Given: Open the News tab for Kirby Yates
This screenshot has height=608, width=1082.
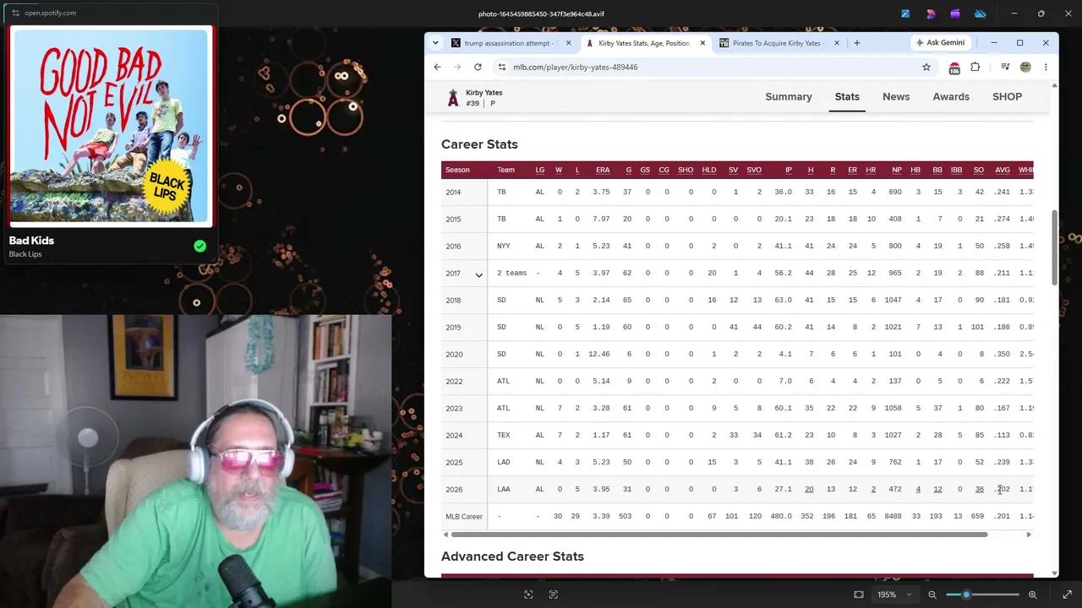Looking at the screenshot, I should click(x=896, y=96).
